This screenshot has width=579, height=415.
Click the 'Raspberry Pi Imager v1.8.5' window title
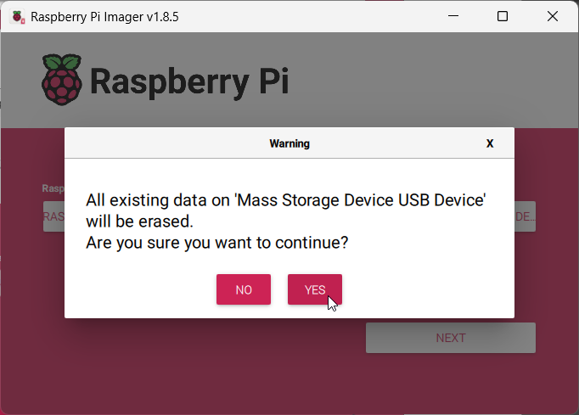click(105, 16)
